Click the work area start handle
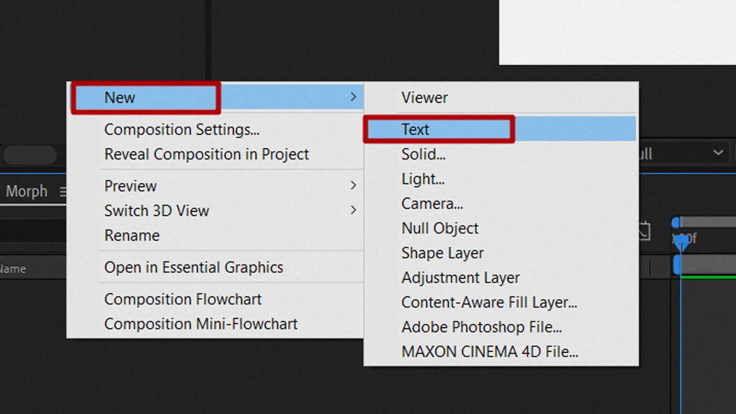 click(676, 223)
